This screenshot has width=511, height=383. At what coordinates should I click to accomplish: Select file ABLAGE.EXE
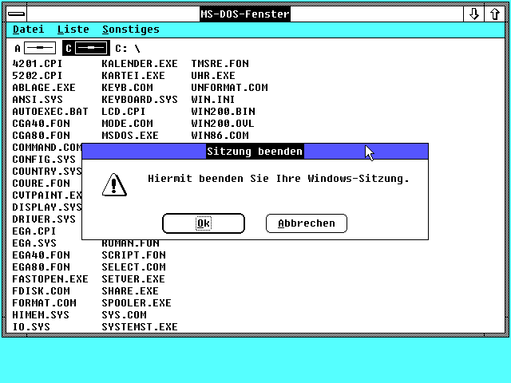[44, 88]
